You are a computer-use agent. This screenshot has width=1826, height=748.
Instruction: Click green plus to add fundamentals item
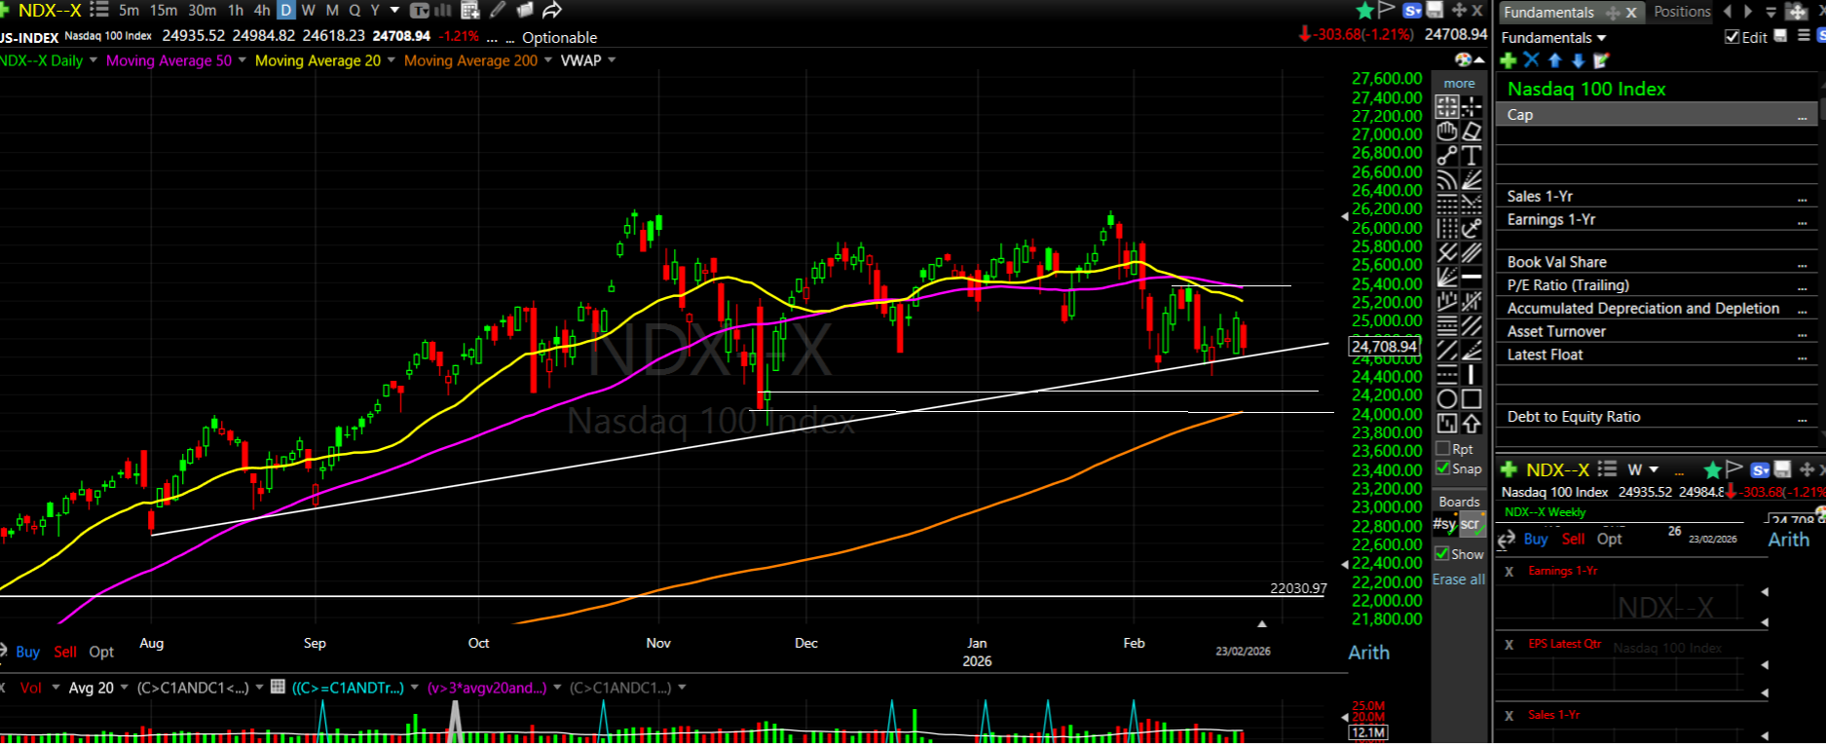pyautogui.click(x=1509, y=60)
